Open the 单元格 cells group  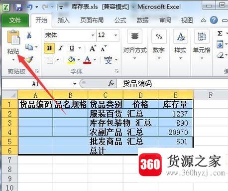tap(202, 44)
